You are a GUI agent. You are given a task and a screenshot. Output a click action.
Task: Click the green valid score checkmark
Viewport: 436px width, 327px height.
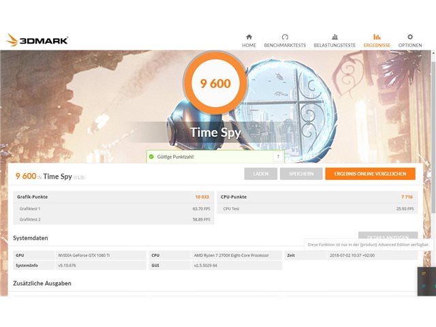(151, 157)
